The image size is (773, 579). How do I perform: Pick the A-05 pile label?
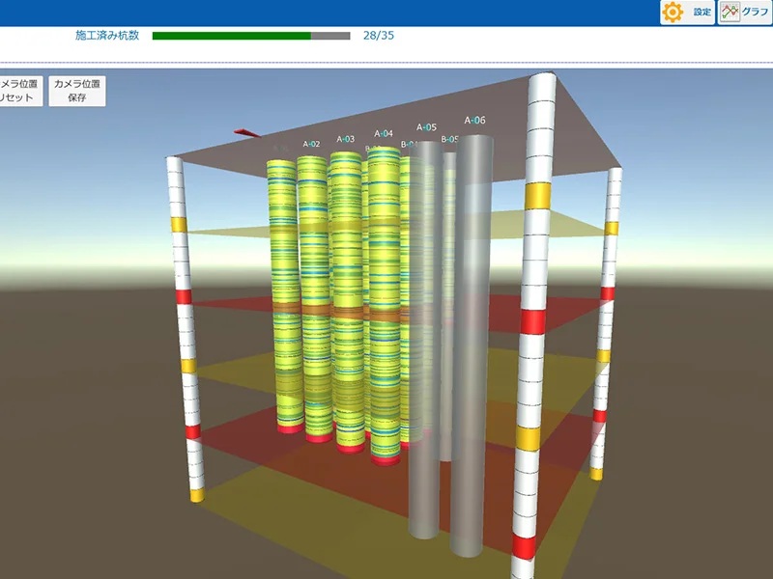pos(426,127)
